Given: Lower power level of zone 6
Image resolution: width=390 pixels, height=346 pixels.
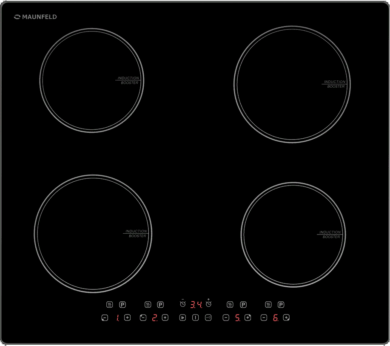Looking at the screenshot, I should click(264, 317).
